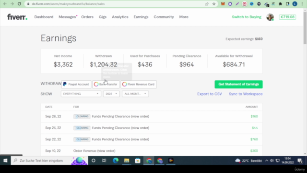Open the notification center icon

[300, 161]
